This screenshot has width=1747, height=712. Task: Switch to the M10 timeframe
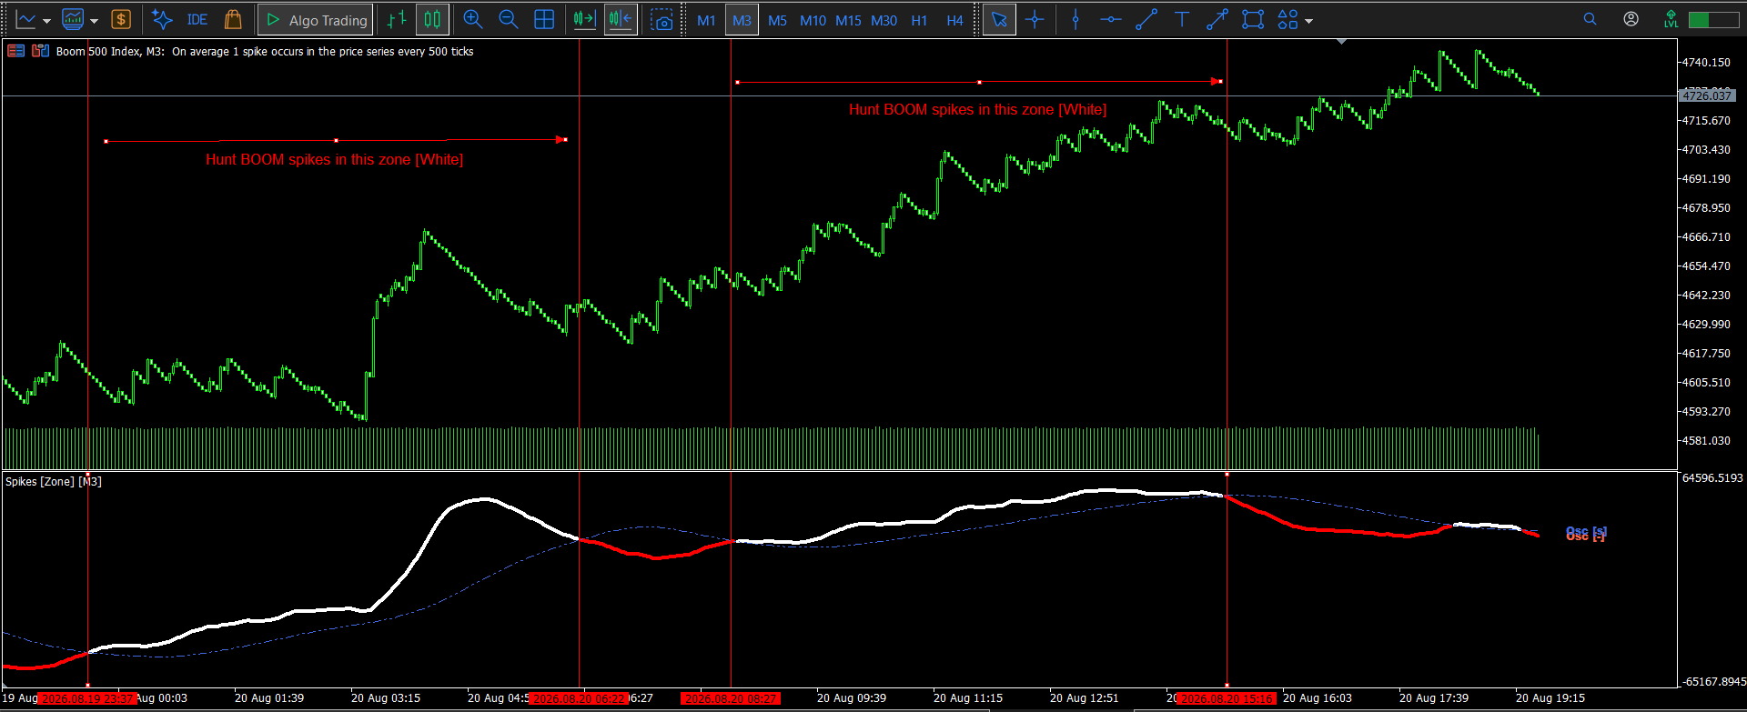click(x=813, y=20)
